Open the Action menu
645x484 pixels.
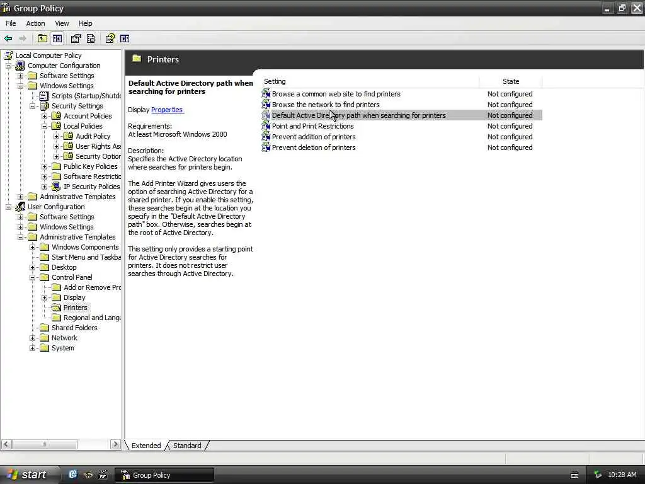point(35,23)
